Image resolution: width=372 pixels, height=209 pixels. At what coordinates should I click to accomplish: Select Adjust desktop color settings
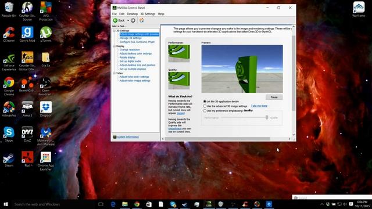pos(135,53)
